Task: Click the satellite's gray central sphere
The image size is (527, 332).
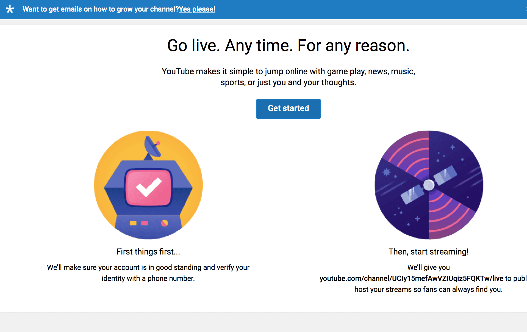Action: tap(429, 185)
